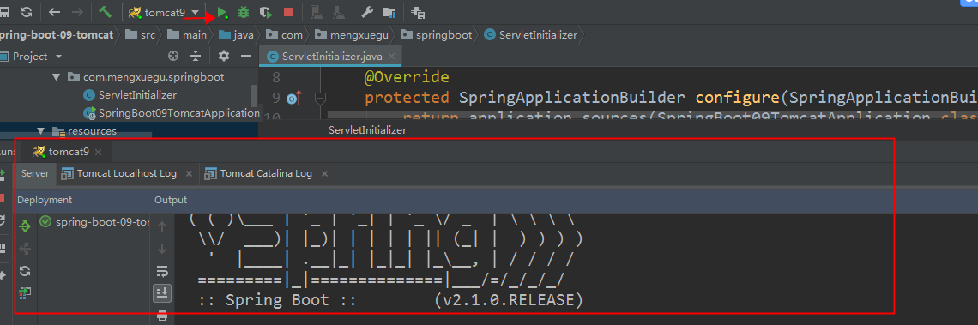
Task: Select the src breadcrumb folder
Action: pos(141,35)
